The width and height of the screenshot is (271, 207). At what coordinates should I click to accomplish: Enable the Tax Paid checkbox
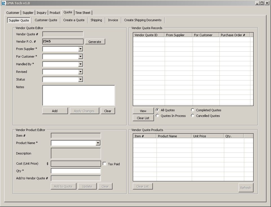click(105, 164)
